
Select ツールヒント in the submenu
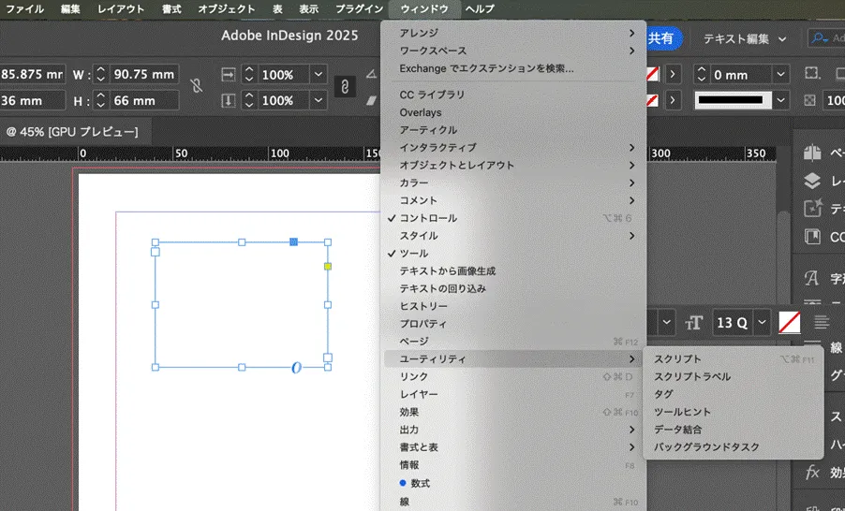point(734,412)
